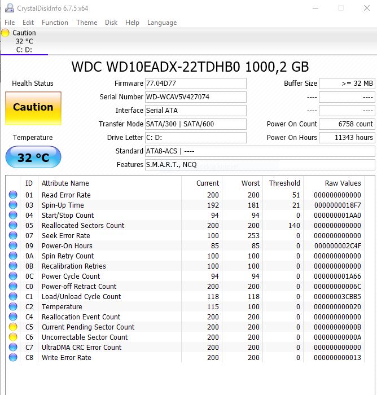377x395 pixels.
Task: Click the ID column header
Action: [x=29, y=183]
